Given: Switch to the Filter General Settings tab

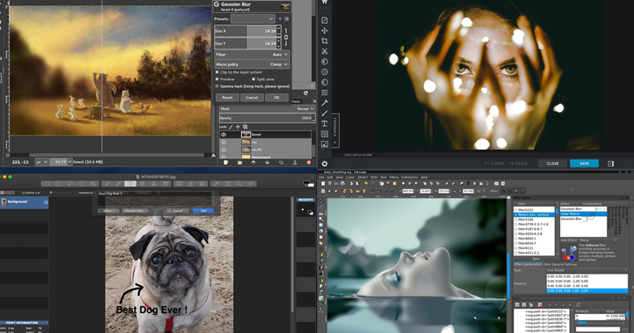Looking at the screenshot, I should point(560,264).
